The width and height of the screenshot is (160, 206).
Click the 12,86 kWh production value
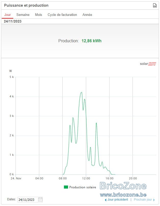(x=91, y=41)
